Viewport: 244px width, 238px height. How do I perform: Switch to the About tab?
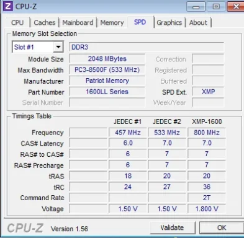click(198, 22)
